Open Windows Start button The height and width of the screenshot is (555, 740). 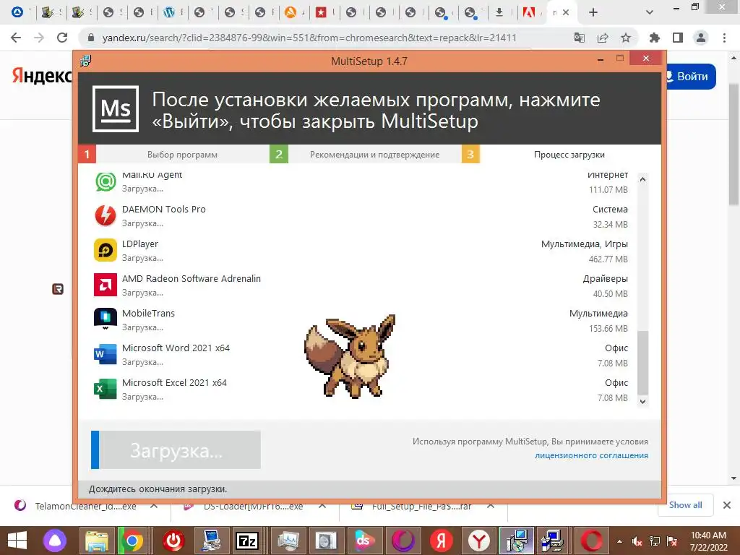click(17, 541)
